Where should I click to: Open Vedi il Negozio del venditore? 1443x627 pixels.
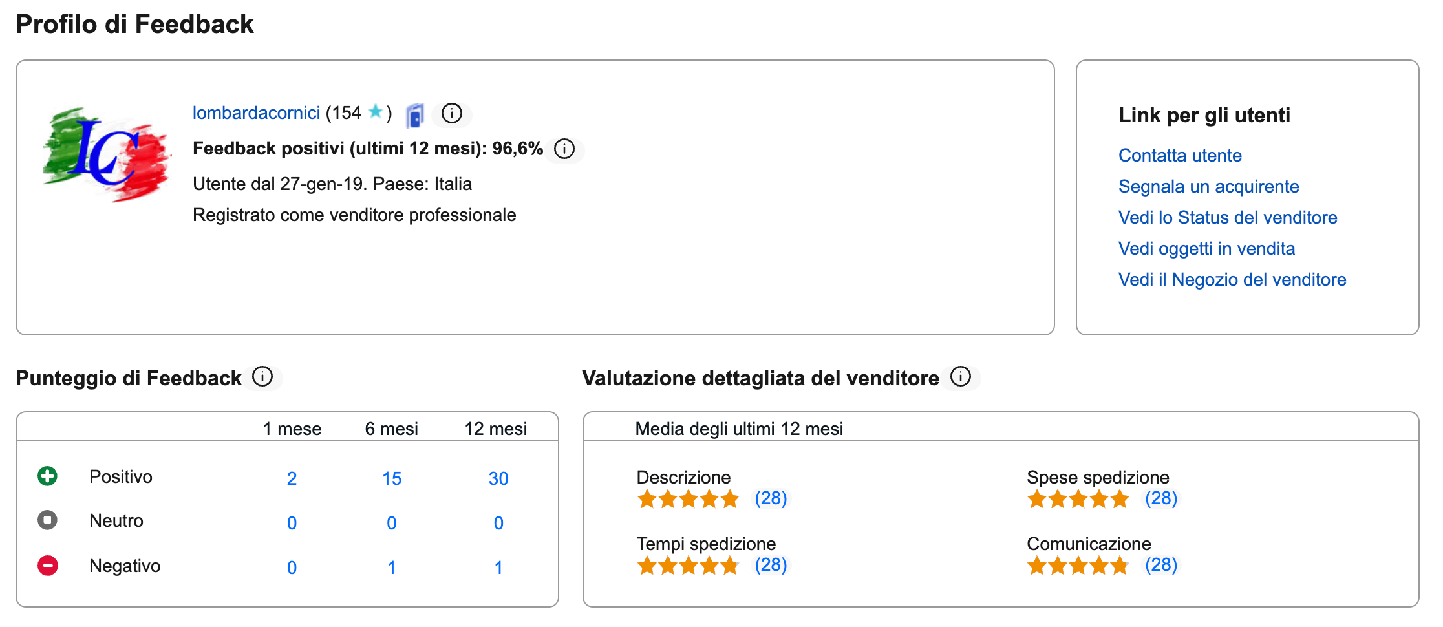[1232, 280]
